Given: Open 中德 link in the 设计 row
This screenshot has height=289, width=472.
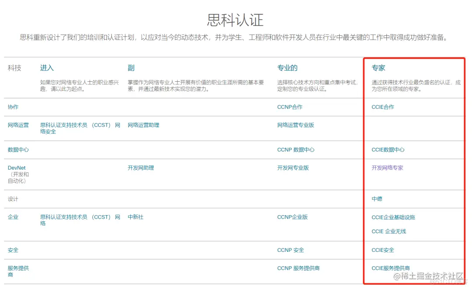Looking at the screenshot, I should click(x=377, y=199).
